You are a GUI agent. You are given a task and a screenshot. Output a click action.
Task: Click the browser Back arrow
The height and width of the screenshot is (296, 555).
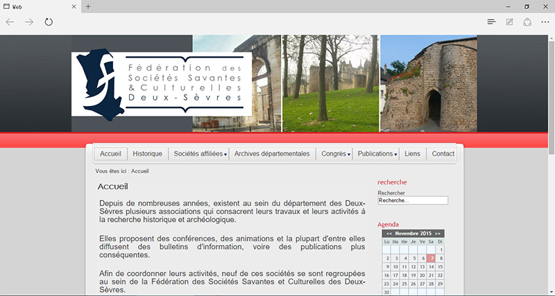click(x=10, y=22)
